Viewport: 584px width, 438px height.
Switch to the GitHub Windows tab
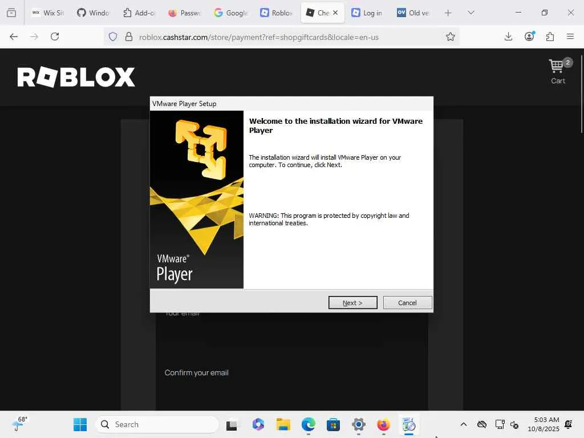(93, 13)
